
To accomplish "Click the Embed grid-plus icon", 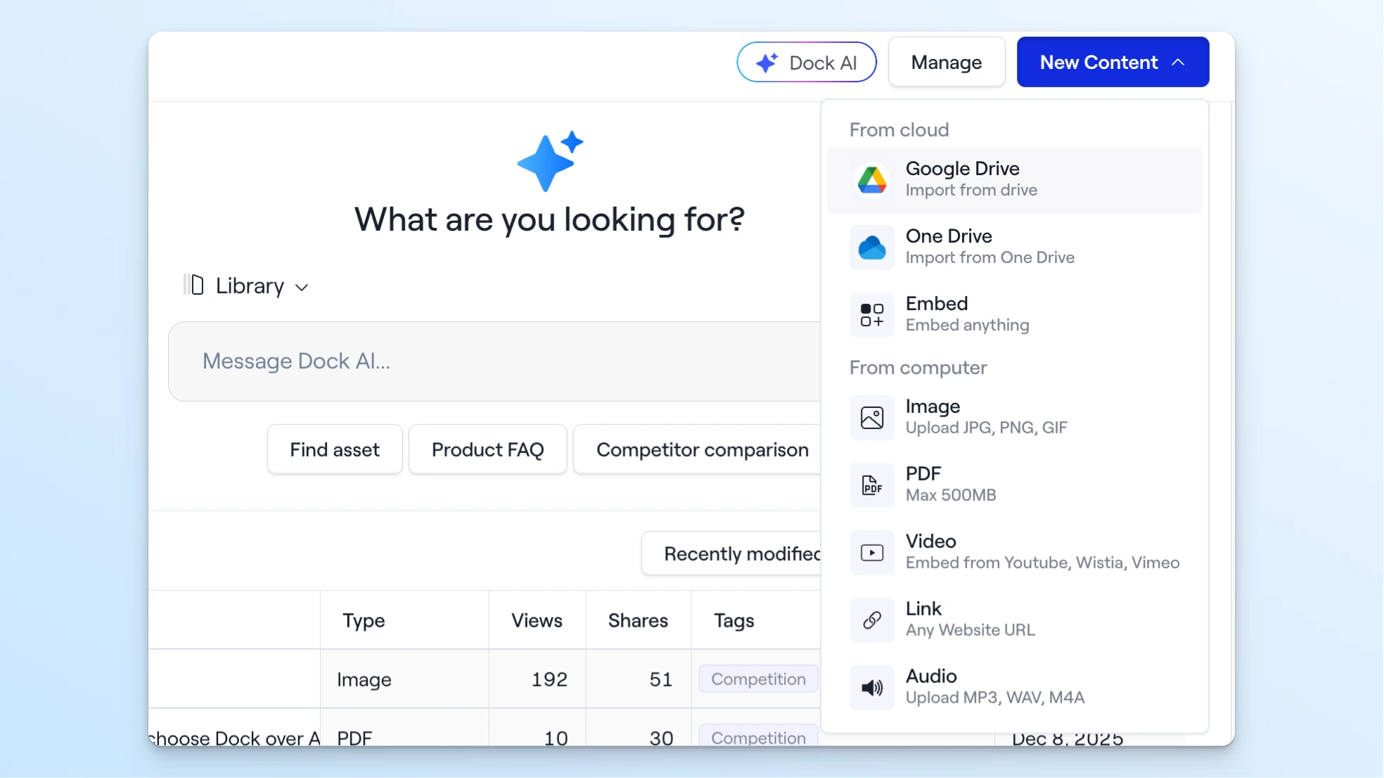I will pyautogui.click(x=872, y=315).
